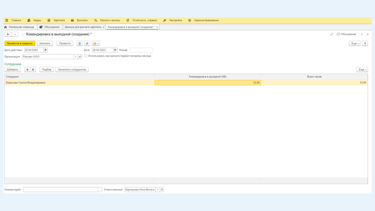
Task: Open calendar picker for Дата field
Action: 115,50
